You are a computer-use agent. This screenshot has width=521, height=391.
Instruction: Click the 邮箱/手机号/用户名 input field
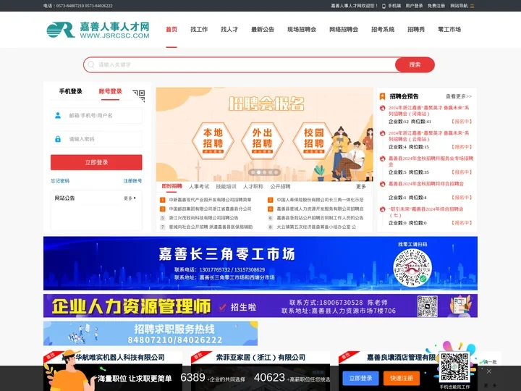click(96, 115)
